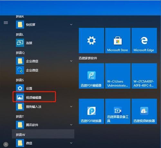Open the W~{7C5A40EF-A0FB-4BFC tile
Screen dimensions: 161x148
coord(144,76)
